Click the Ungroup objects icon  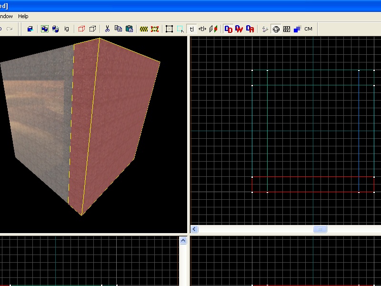(55, 29)
